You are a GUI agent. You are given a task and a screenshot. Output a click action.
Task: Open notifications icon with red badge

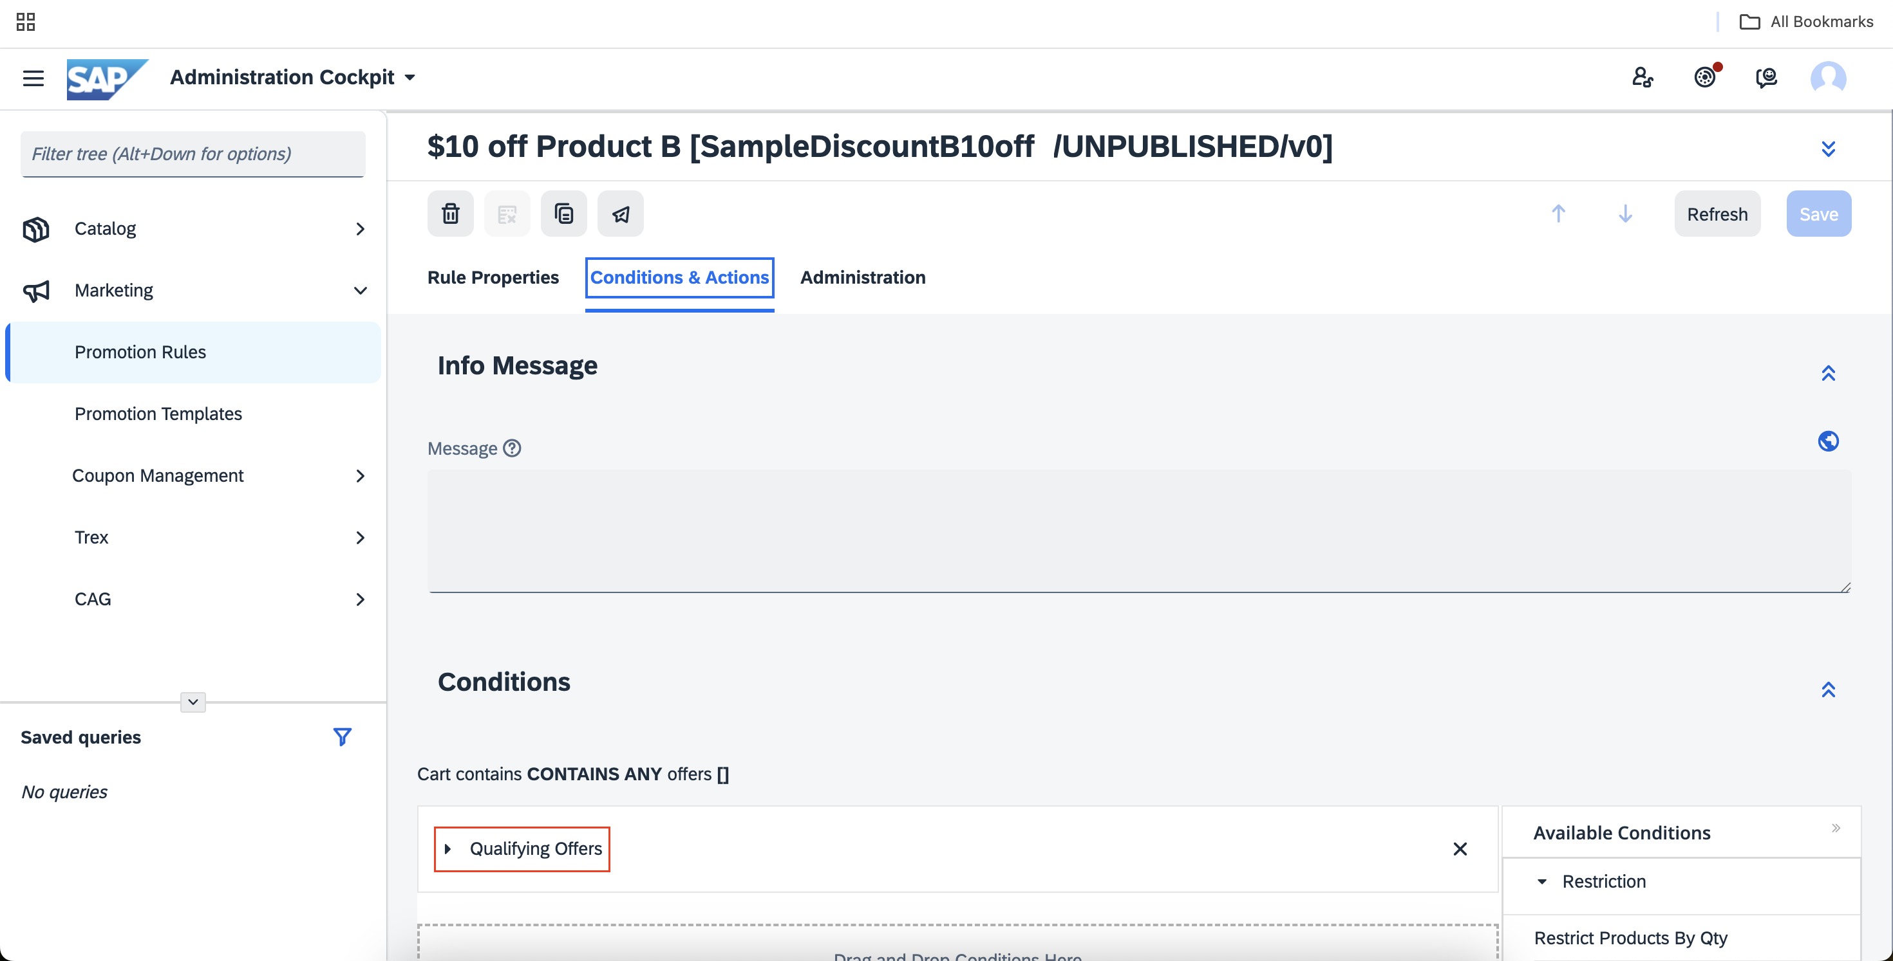tap(1705, 77)
